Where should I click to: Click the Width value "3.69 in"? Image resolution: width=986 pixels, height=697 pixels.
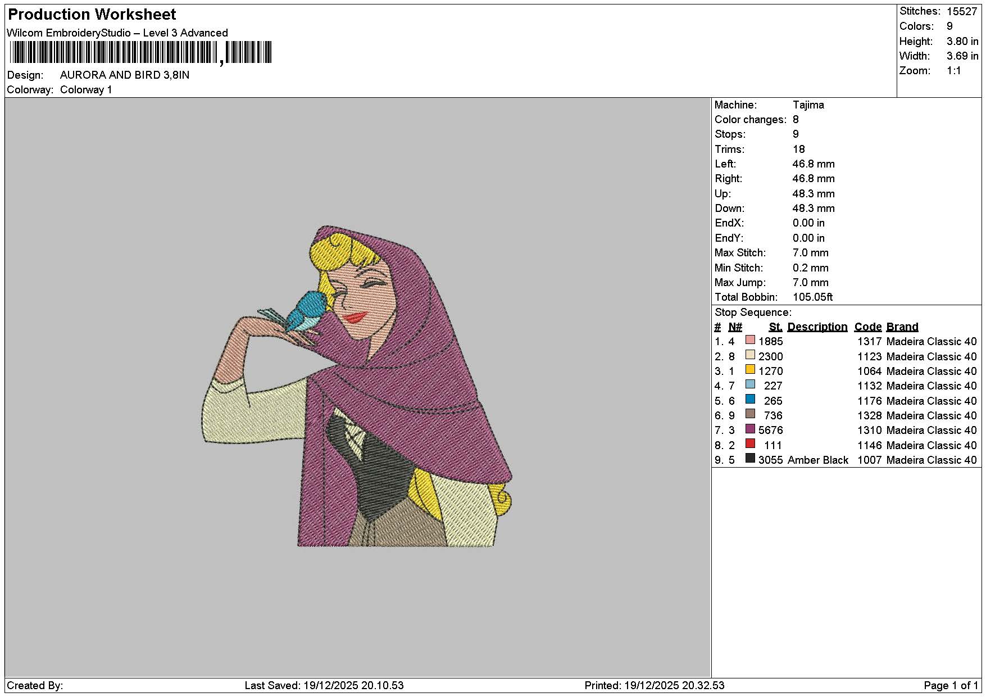962,56
